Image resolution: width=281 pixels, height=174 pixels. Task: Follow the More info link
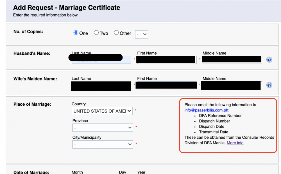point(235,143)
